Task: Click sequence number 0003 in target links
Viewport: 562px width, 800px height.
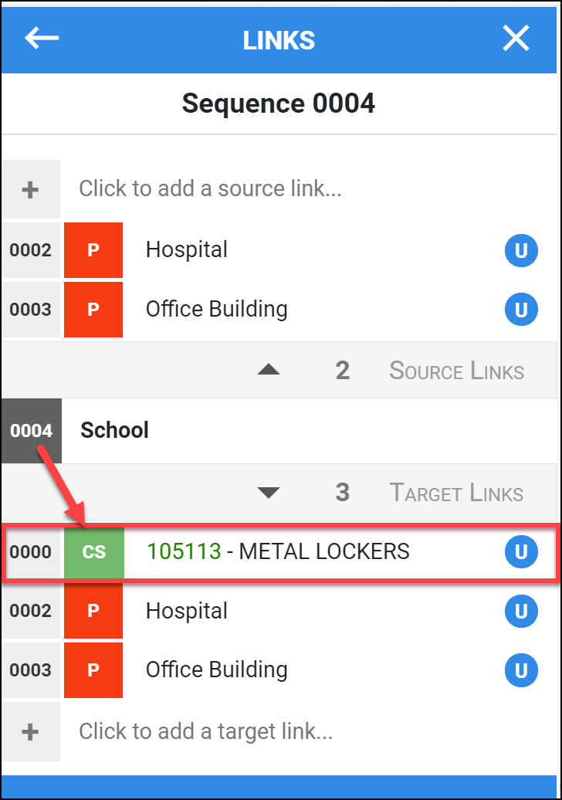Action: click(31, 670)
